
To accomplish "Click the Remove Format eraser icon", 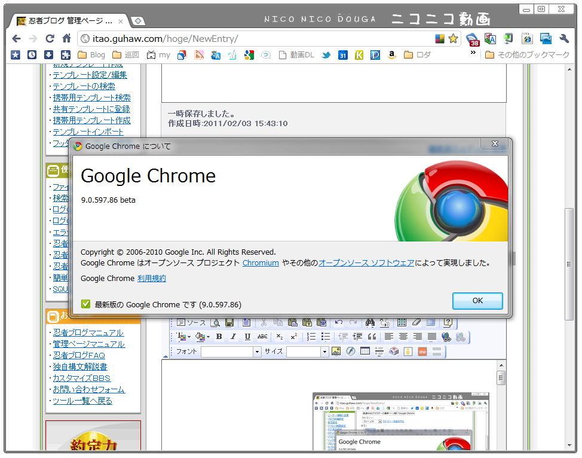I will point(416,322).
